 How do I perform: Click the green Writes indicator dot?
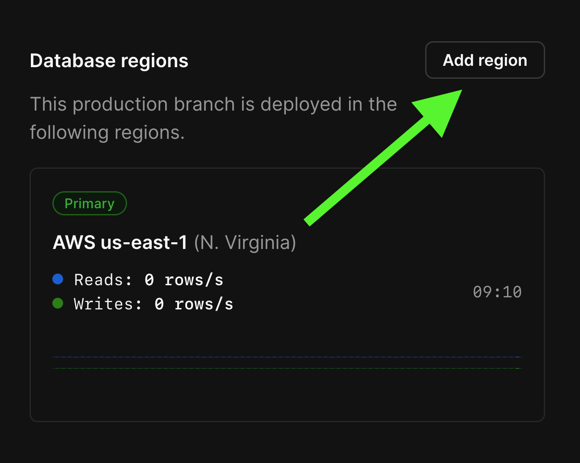coord(58,303)
